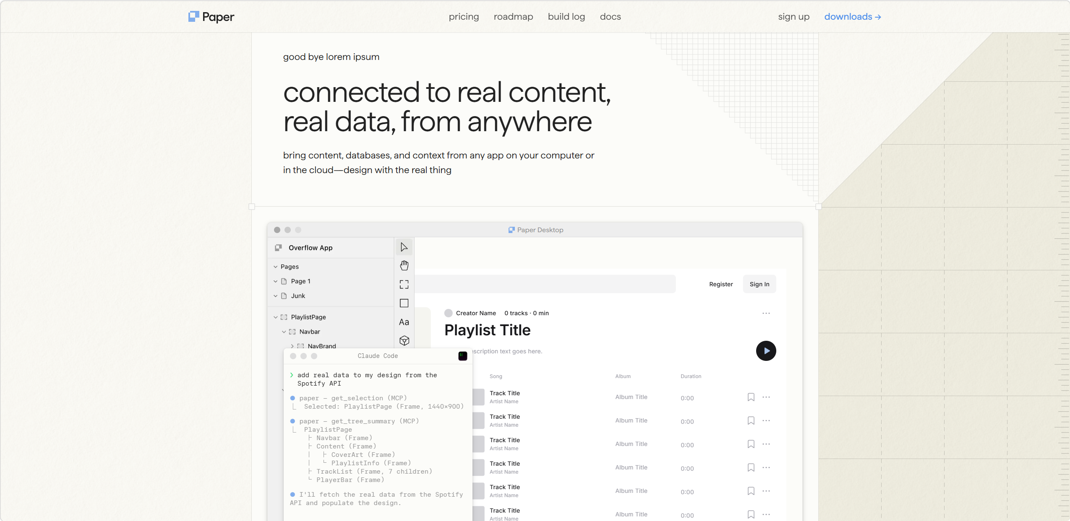
Task: Click the search field left of Register
Action: (x=545, y=284)
